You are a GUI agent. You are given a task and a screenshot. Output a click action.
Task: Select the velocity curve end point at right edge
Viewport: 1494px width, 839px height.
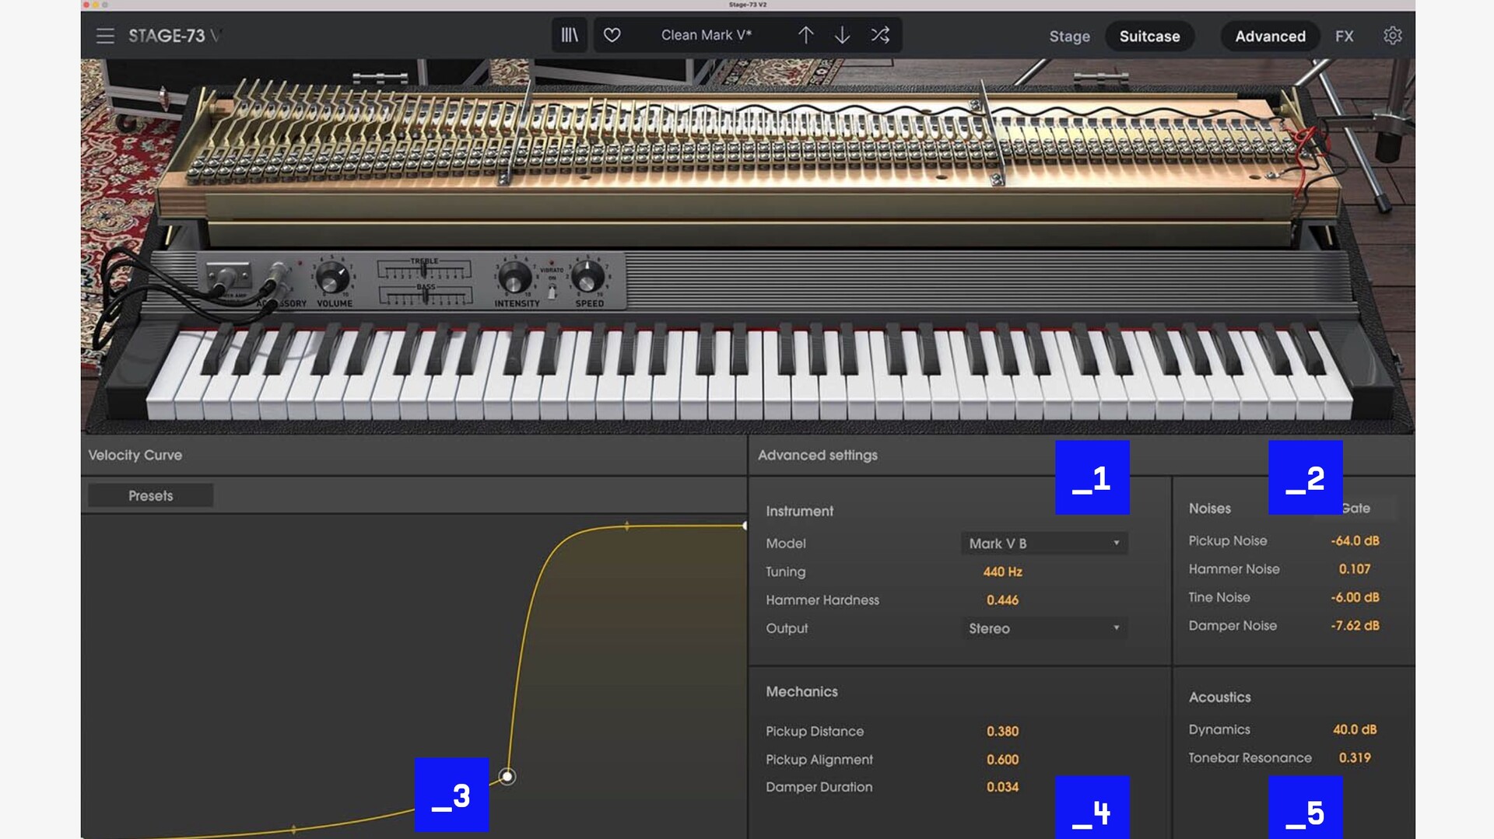tap(745, 526)
